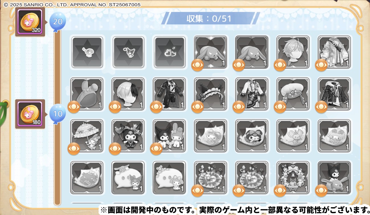Open the Kuromi lace headband item

click(211, 94)
